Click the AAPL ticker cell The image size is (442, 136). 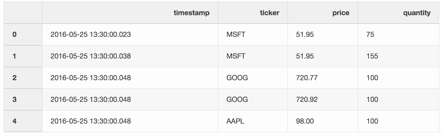pos(235,121)
